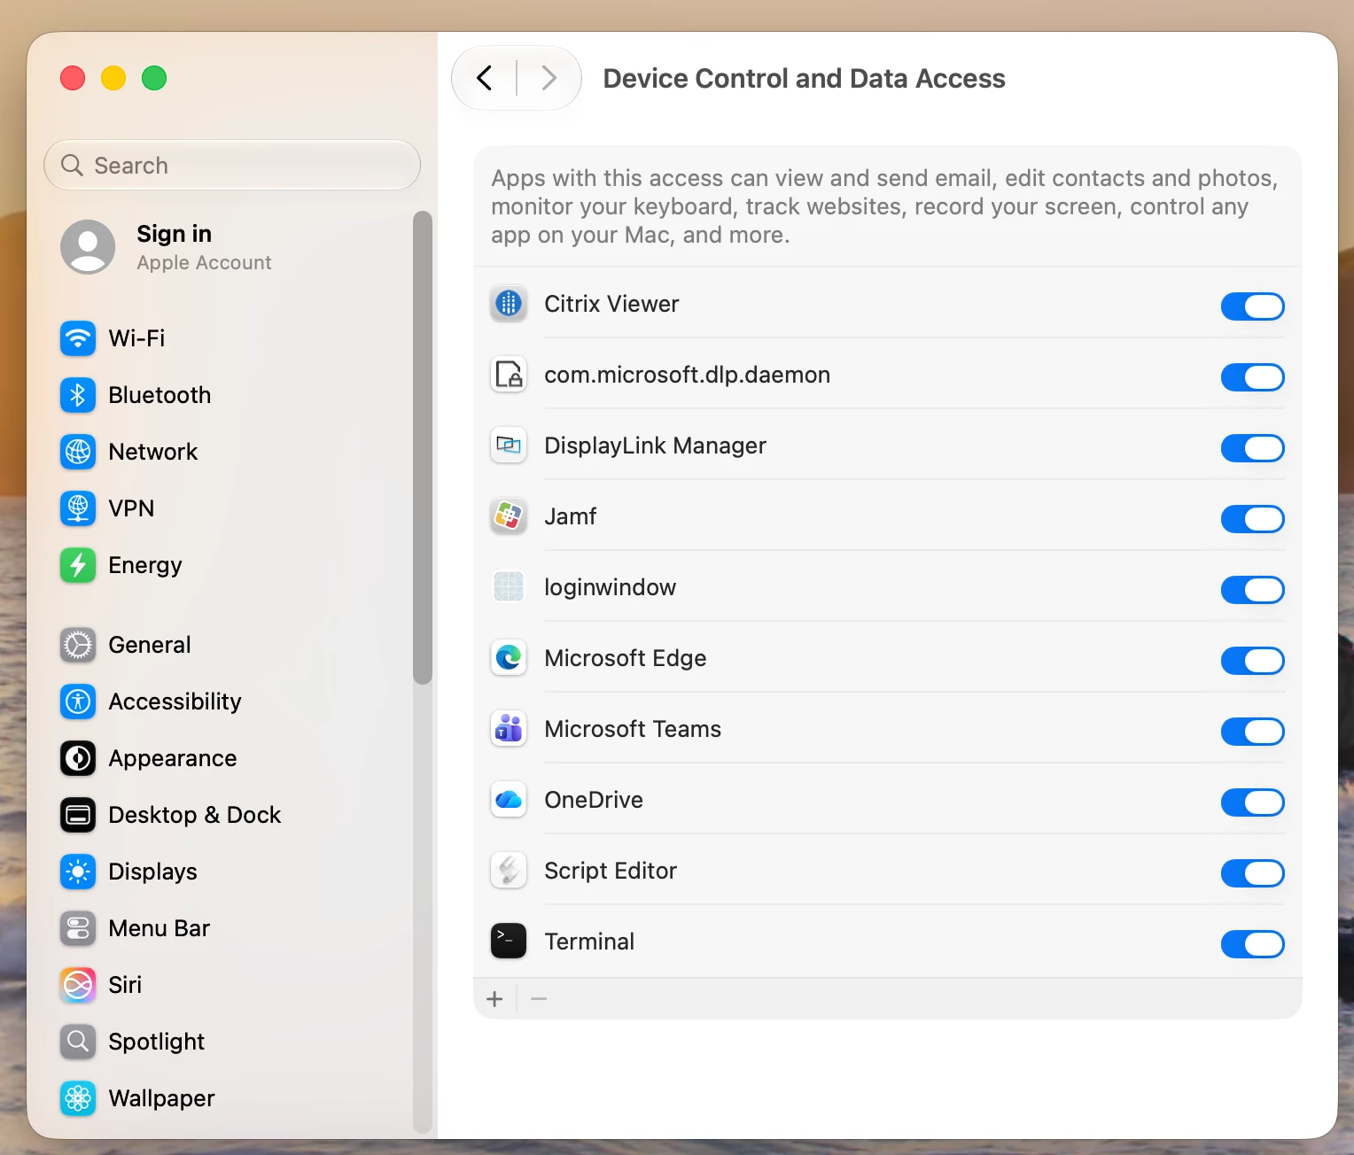
Task: Click the Apple Account avatar icon
Action: coord(88,247)
